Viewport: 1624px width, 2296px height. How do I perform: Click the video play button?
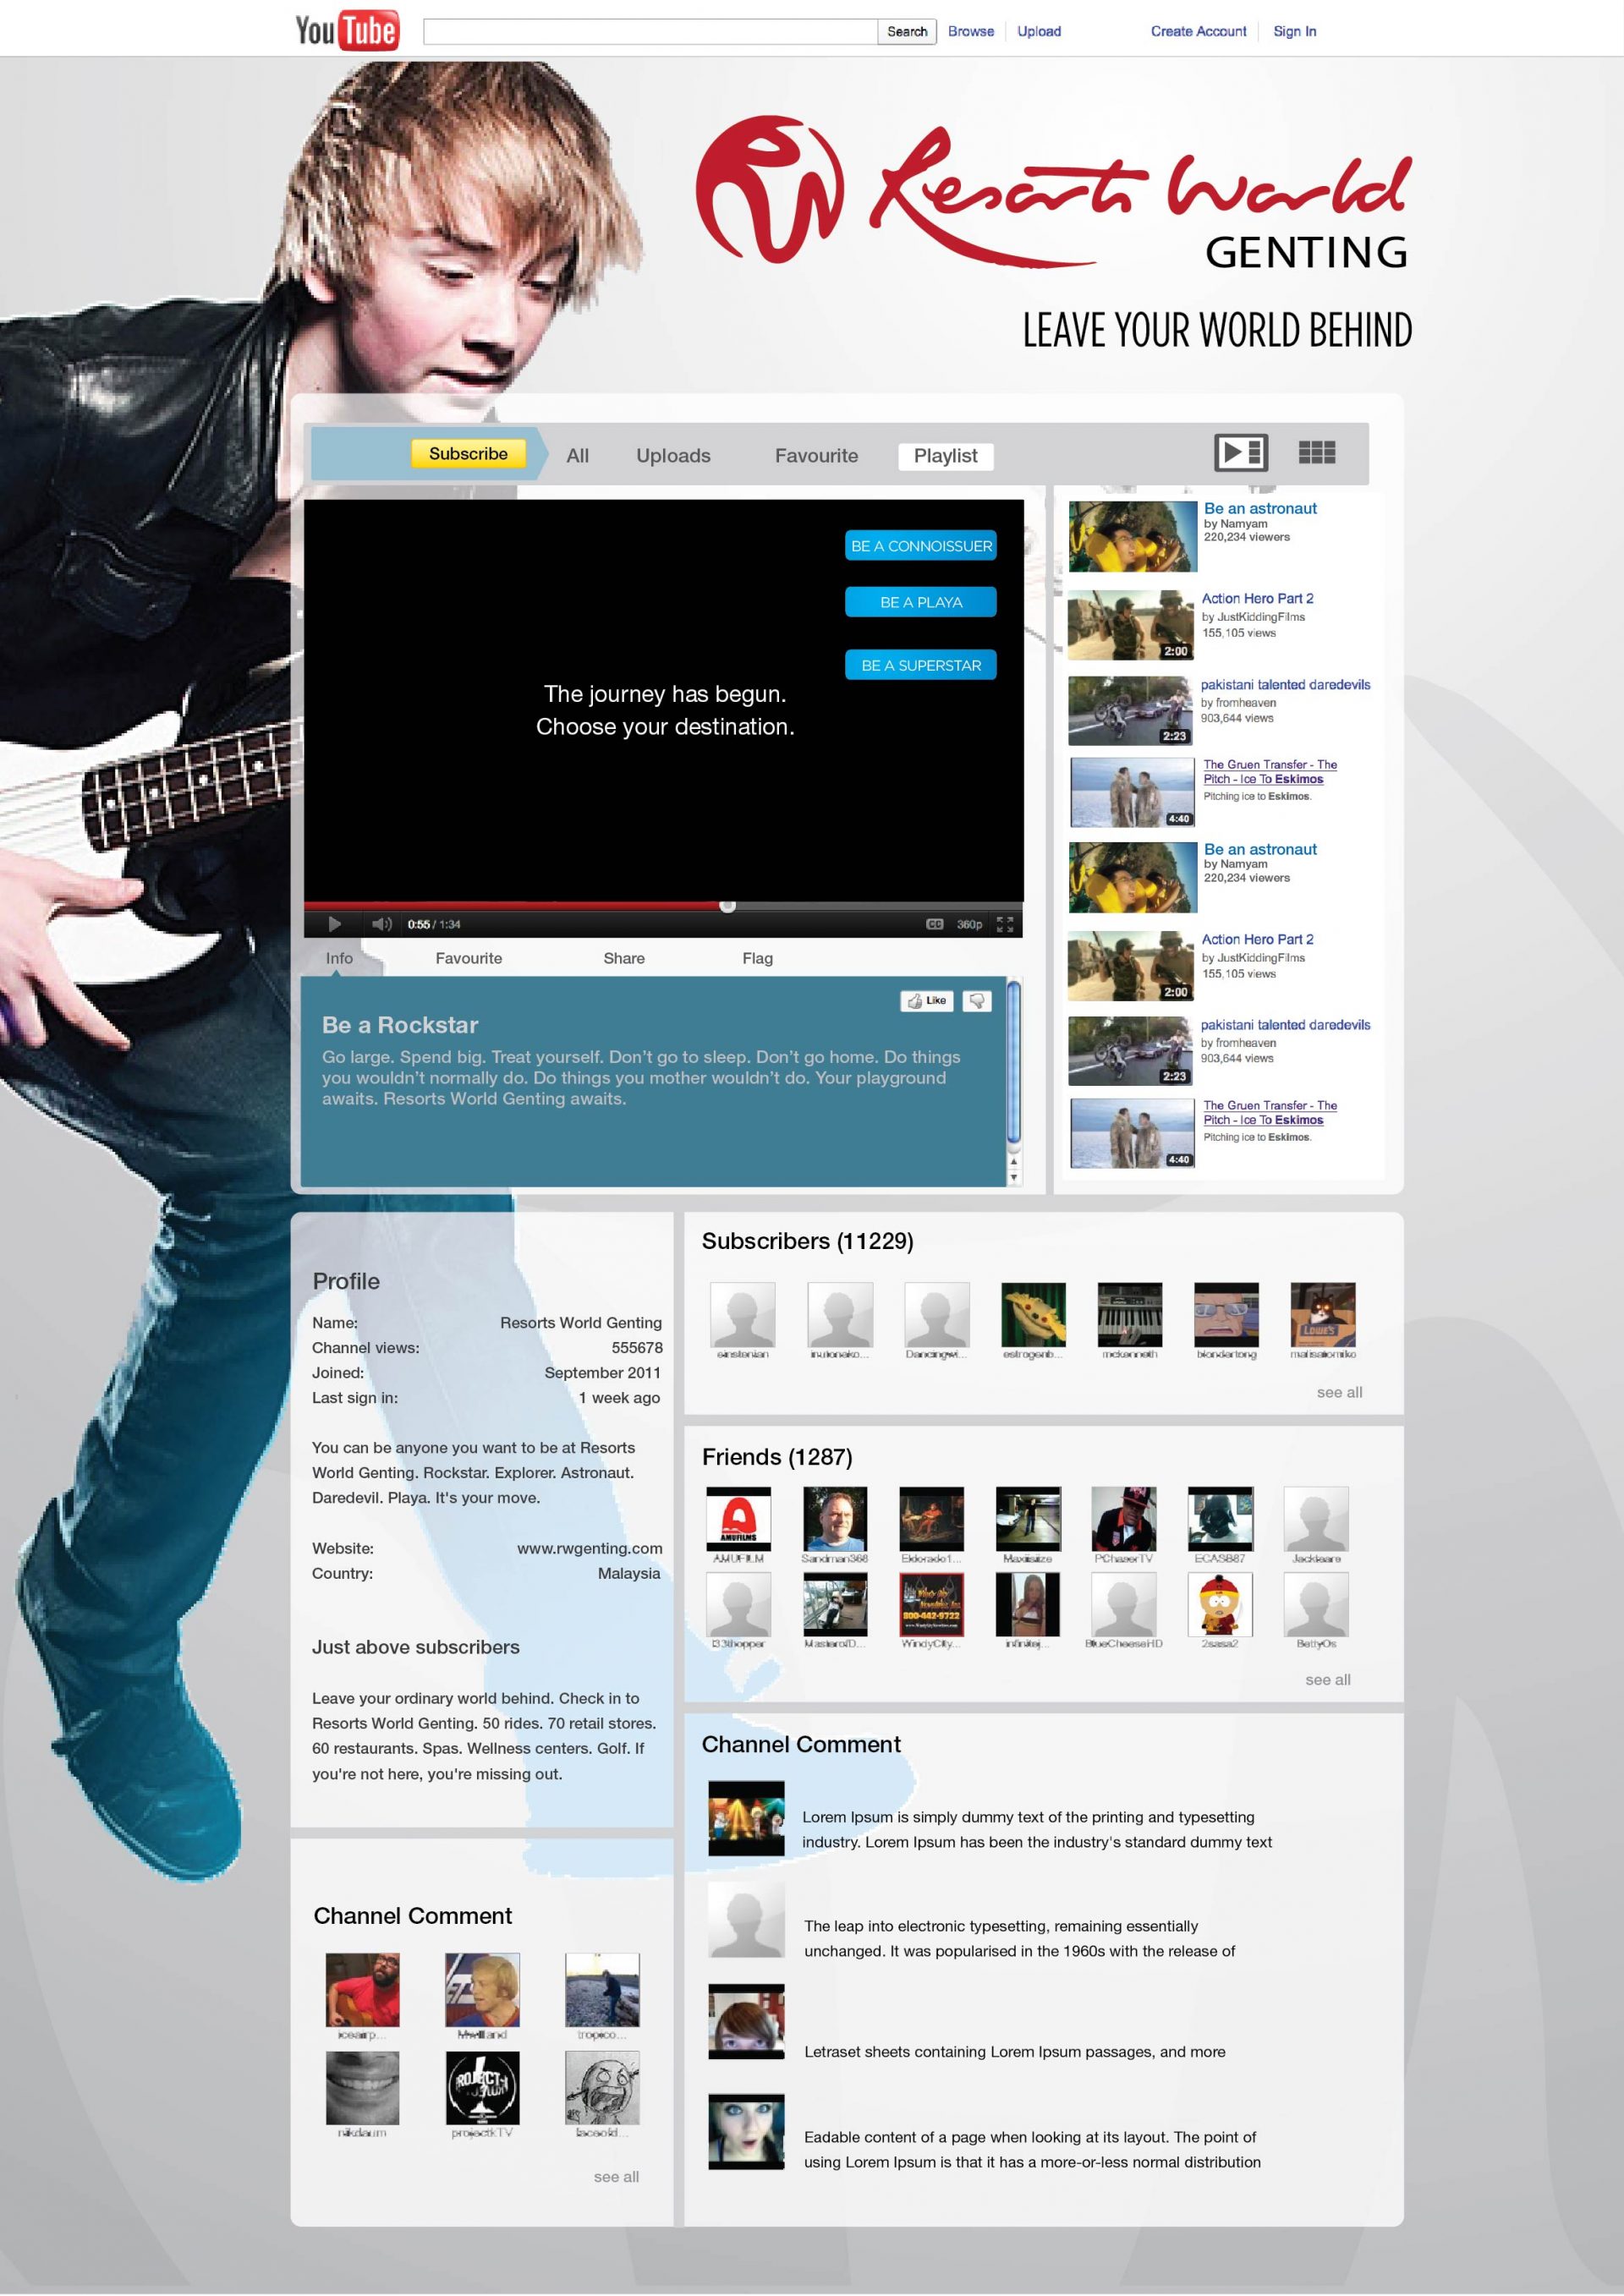pos(335,924)
